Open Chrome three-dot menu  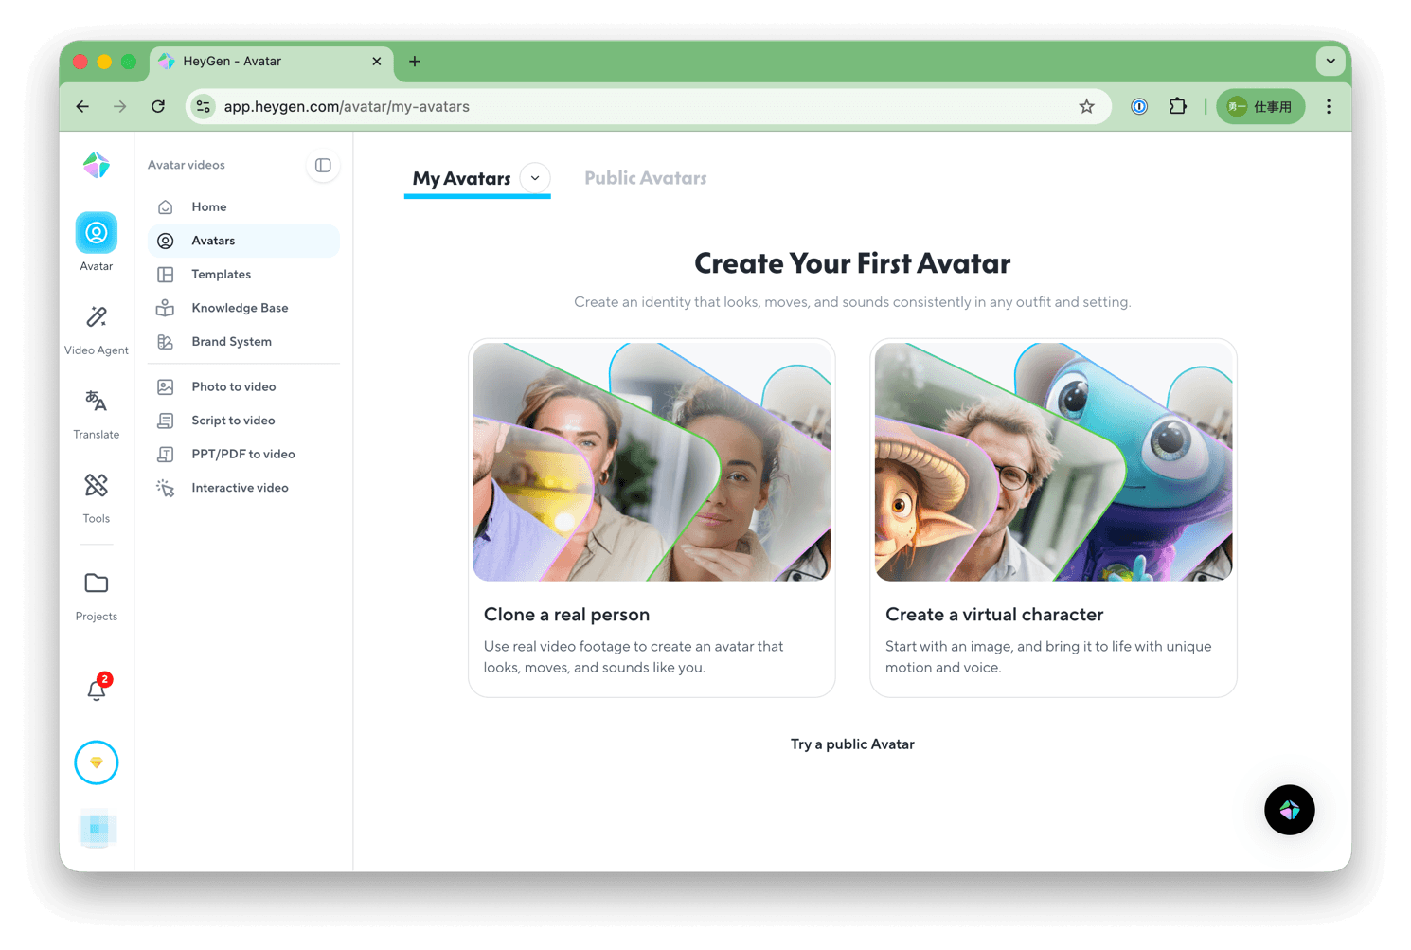point(1329,107)
